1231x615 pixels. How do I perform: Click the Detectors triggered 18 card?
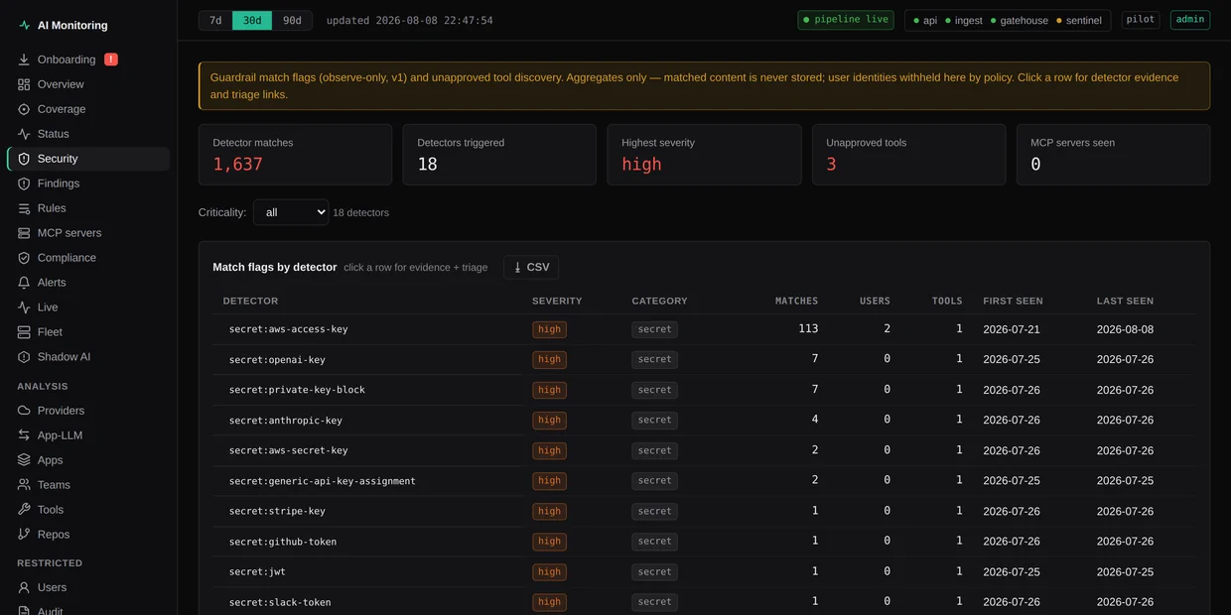pos(499,155)
